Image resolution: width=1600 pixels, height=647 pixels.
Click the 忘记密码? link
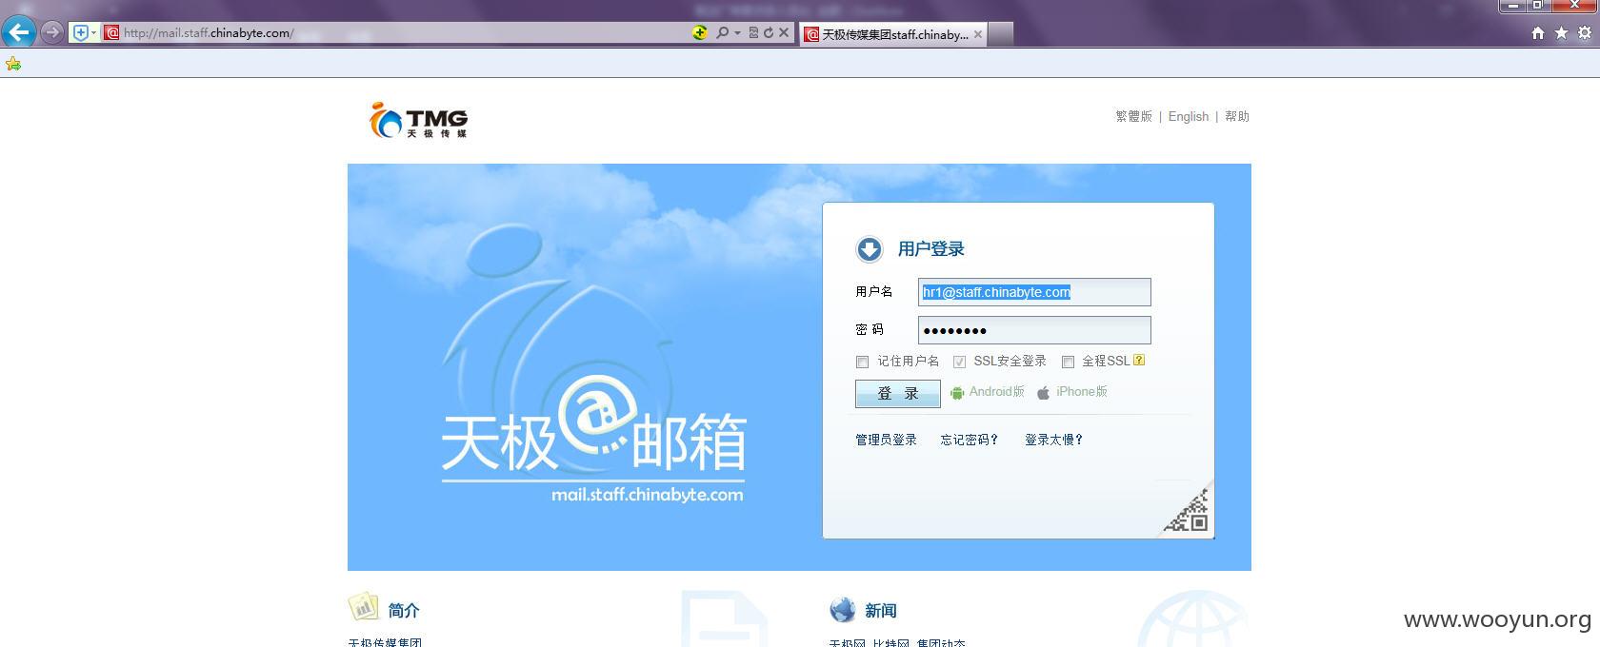click(x=970, y=440)
